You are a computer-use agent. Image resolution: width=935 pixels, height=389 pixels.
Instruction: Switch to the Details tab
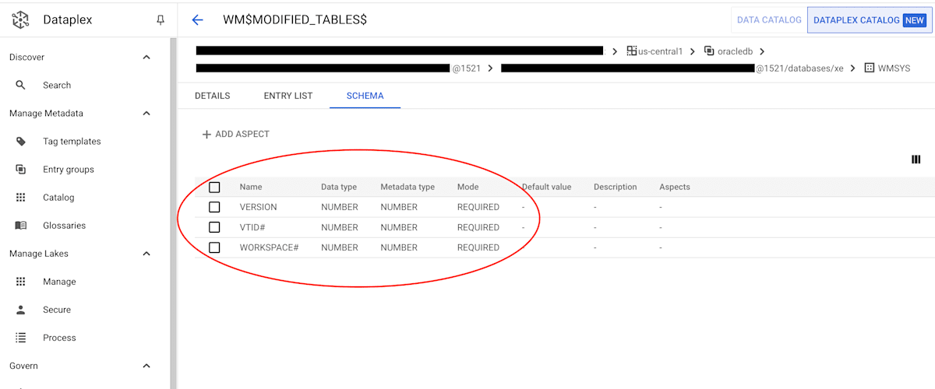[212, 96]
